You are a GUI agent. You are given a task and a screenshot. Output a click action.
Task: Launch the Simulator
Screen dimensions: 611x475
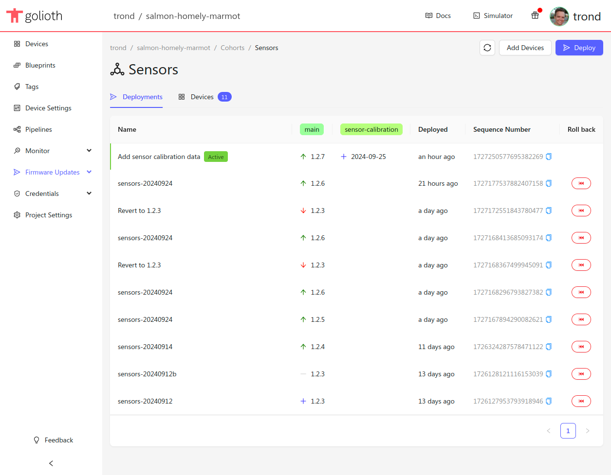[492, 16]
